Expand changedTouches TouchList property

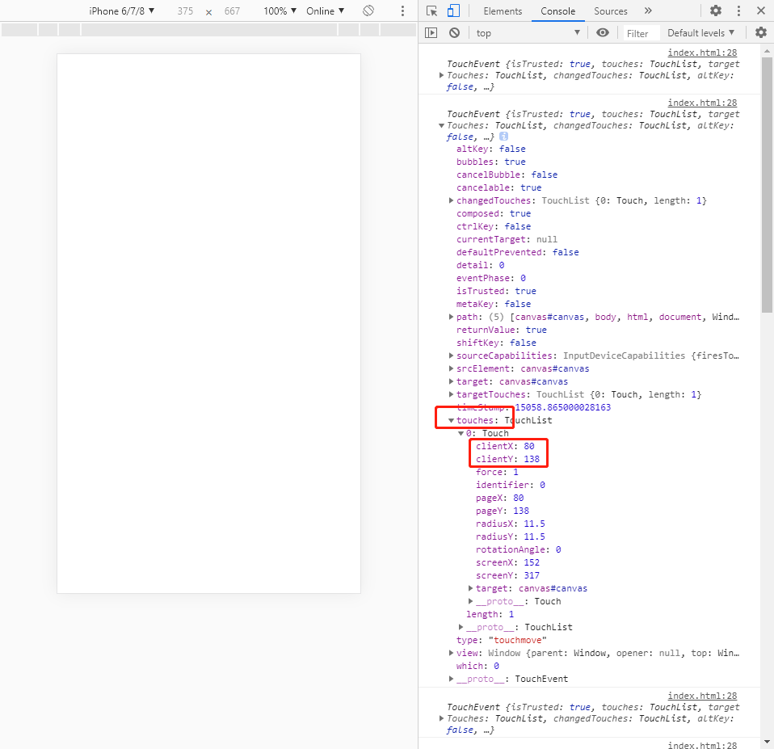pyautogui.click(x=451, y=200)
